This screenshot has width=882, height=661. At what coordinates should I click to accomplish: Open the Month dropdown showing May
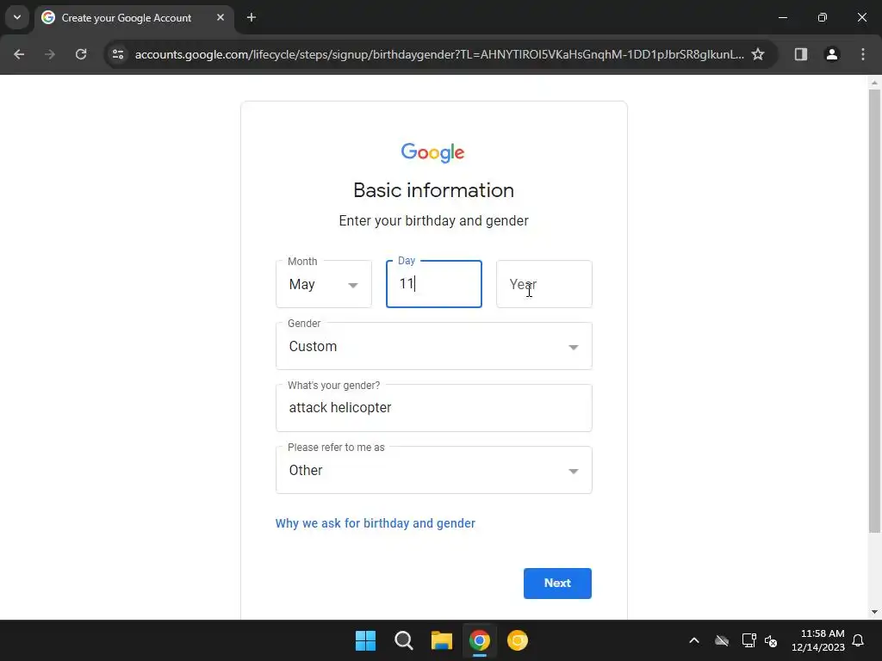324,284
